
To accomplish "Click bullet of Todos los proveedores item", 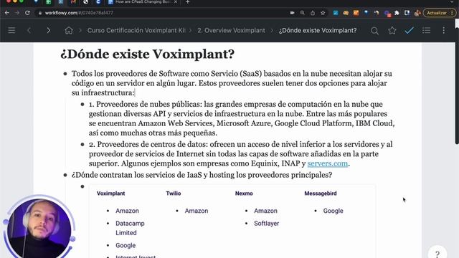I will click(65, 74).
